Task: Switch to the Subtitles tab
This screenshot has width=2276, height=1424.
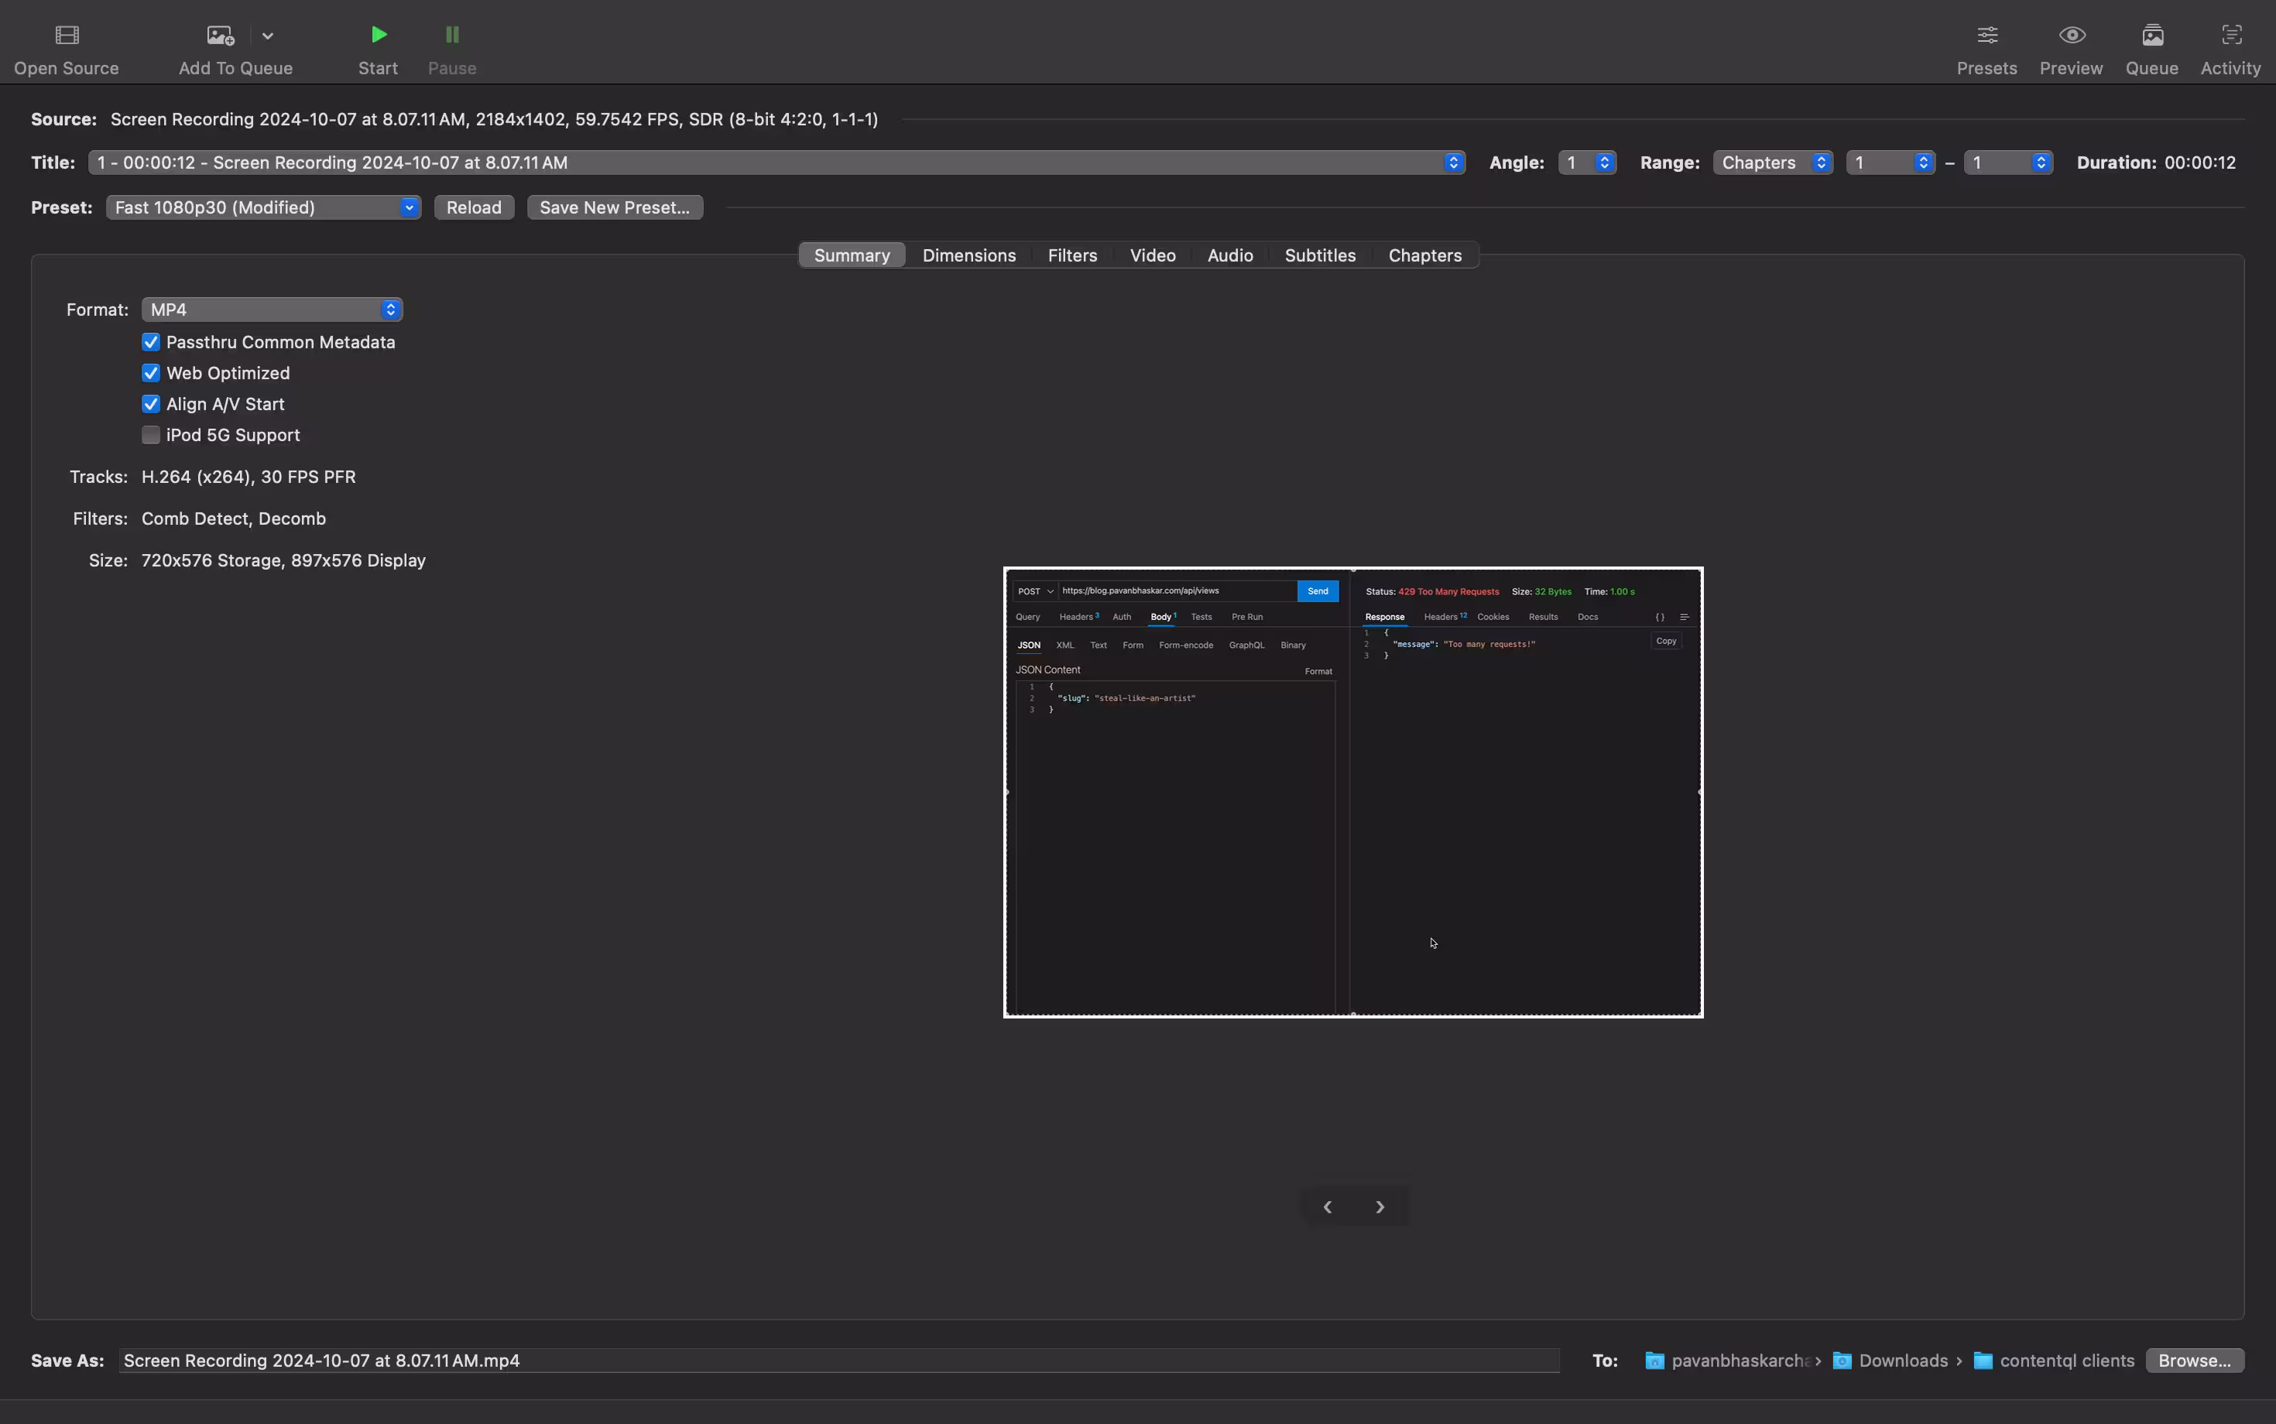Action: [x=1320, y=255]
